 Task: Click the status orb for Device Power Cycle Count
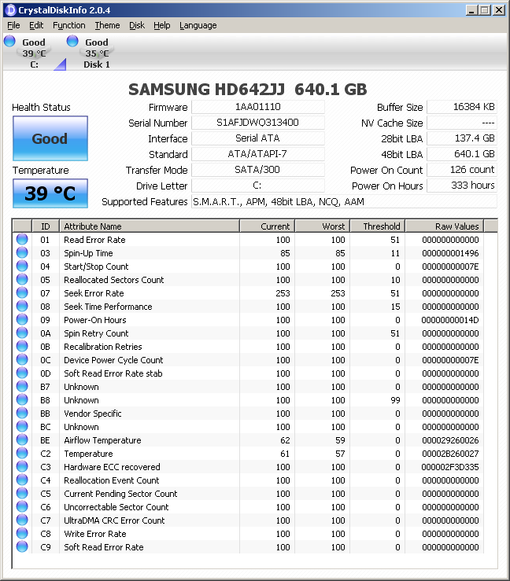(x=22, y=359)
